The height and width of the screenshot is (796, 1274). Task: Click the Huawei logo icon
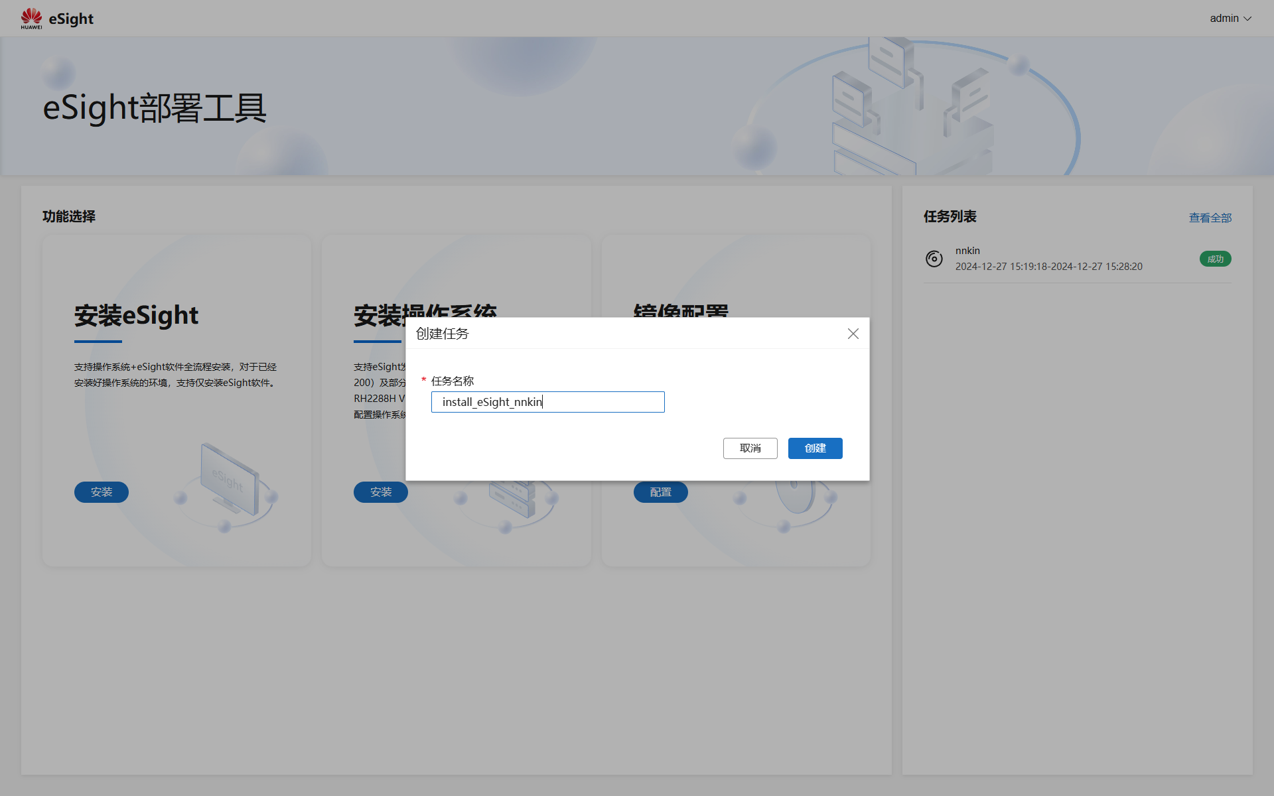point(31,18)
